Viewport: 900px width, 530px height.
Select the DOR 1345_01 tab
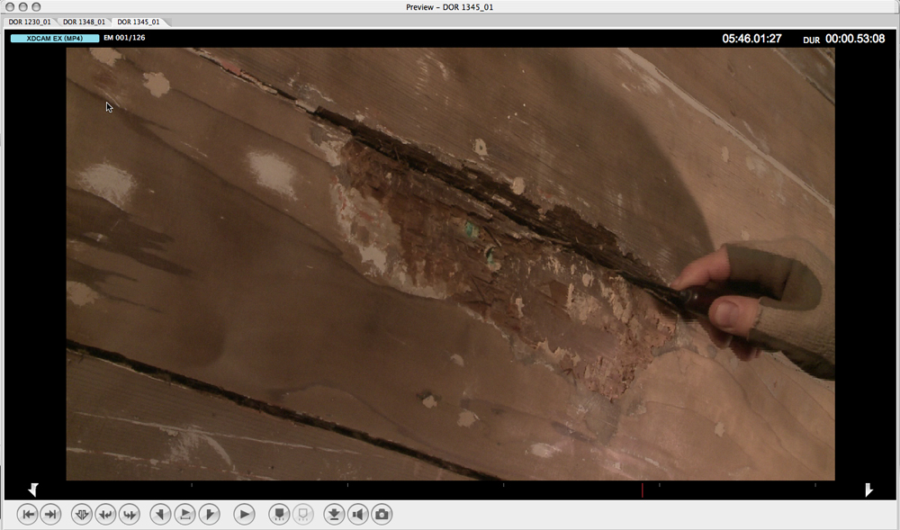[139, 22]
